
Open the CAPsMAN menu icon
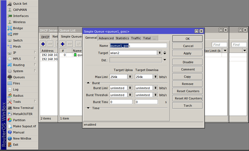[x=10, y=10]
